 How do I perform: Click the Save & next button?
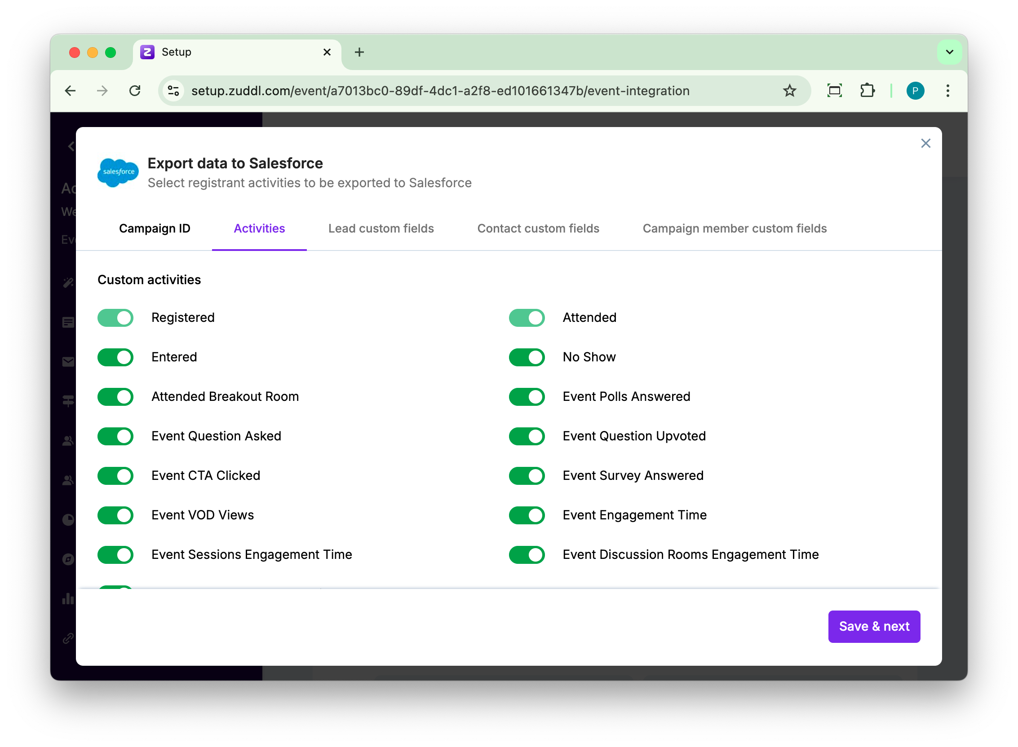click(874, 626)
